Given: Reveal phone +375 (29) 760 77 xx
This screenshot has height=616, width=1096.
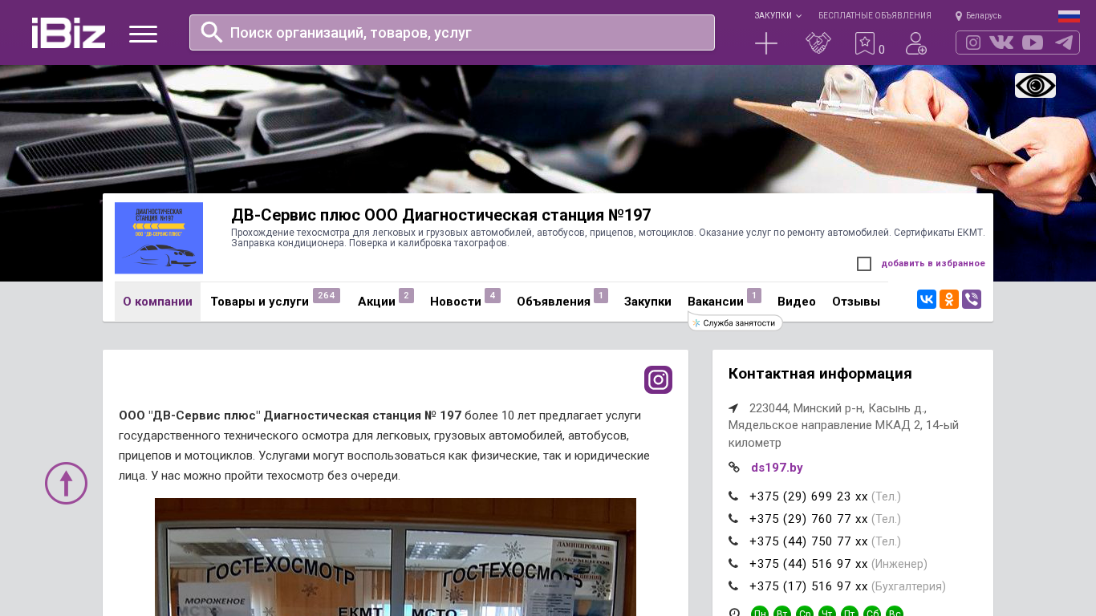Looking at the screenshot, I should [809, 519].
